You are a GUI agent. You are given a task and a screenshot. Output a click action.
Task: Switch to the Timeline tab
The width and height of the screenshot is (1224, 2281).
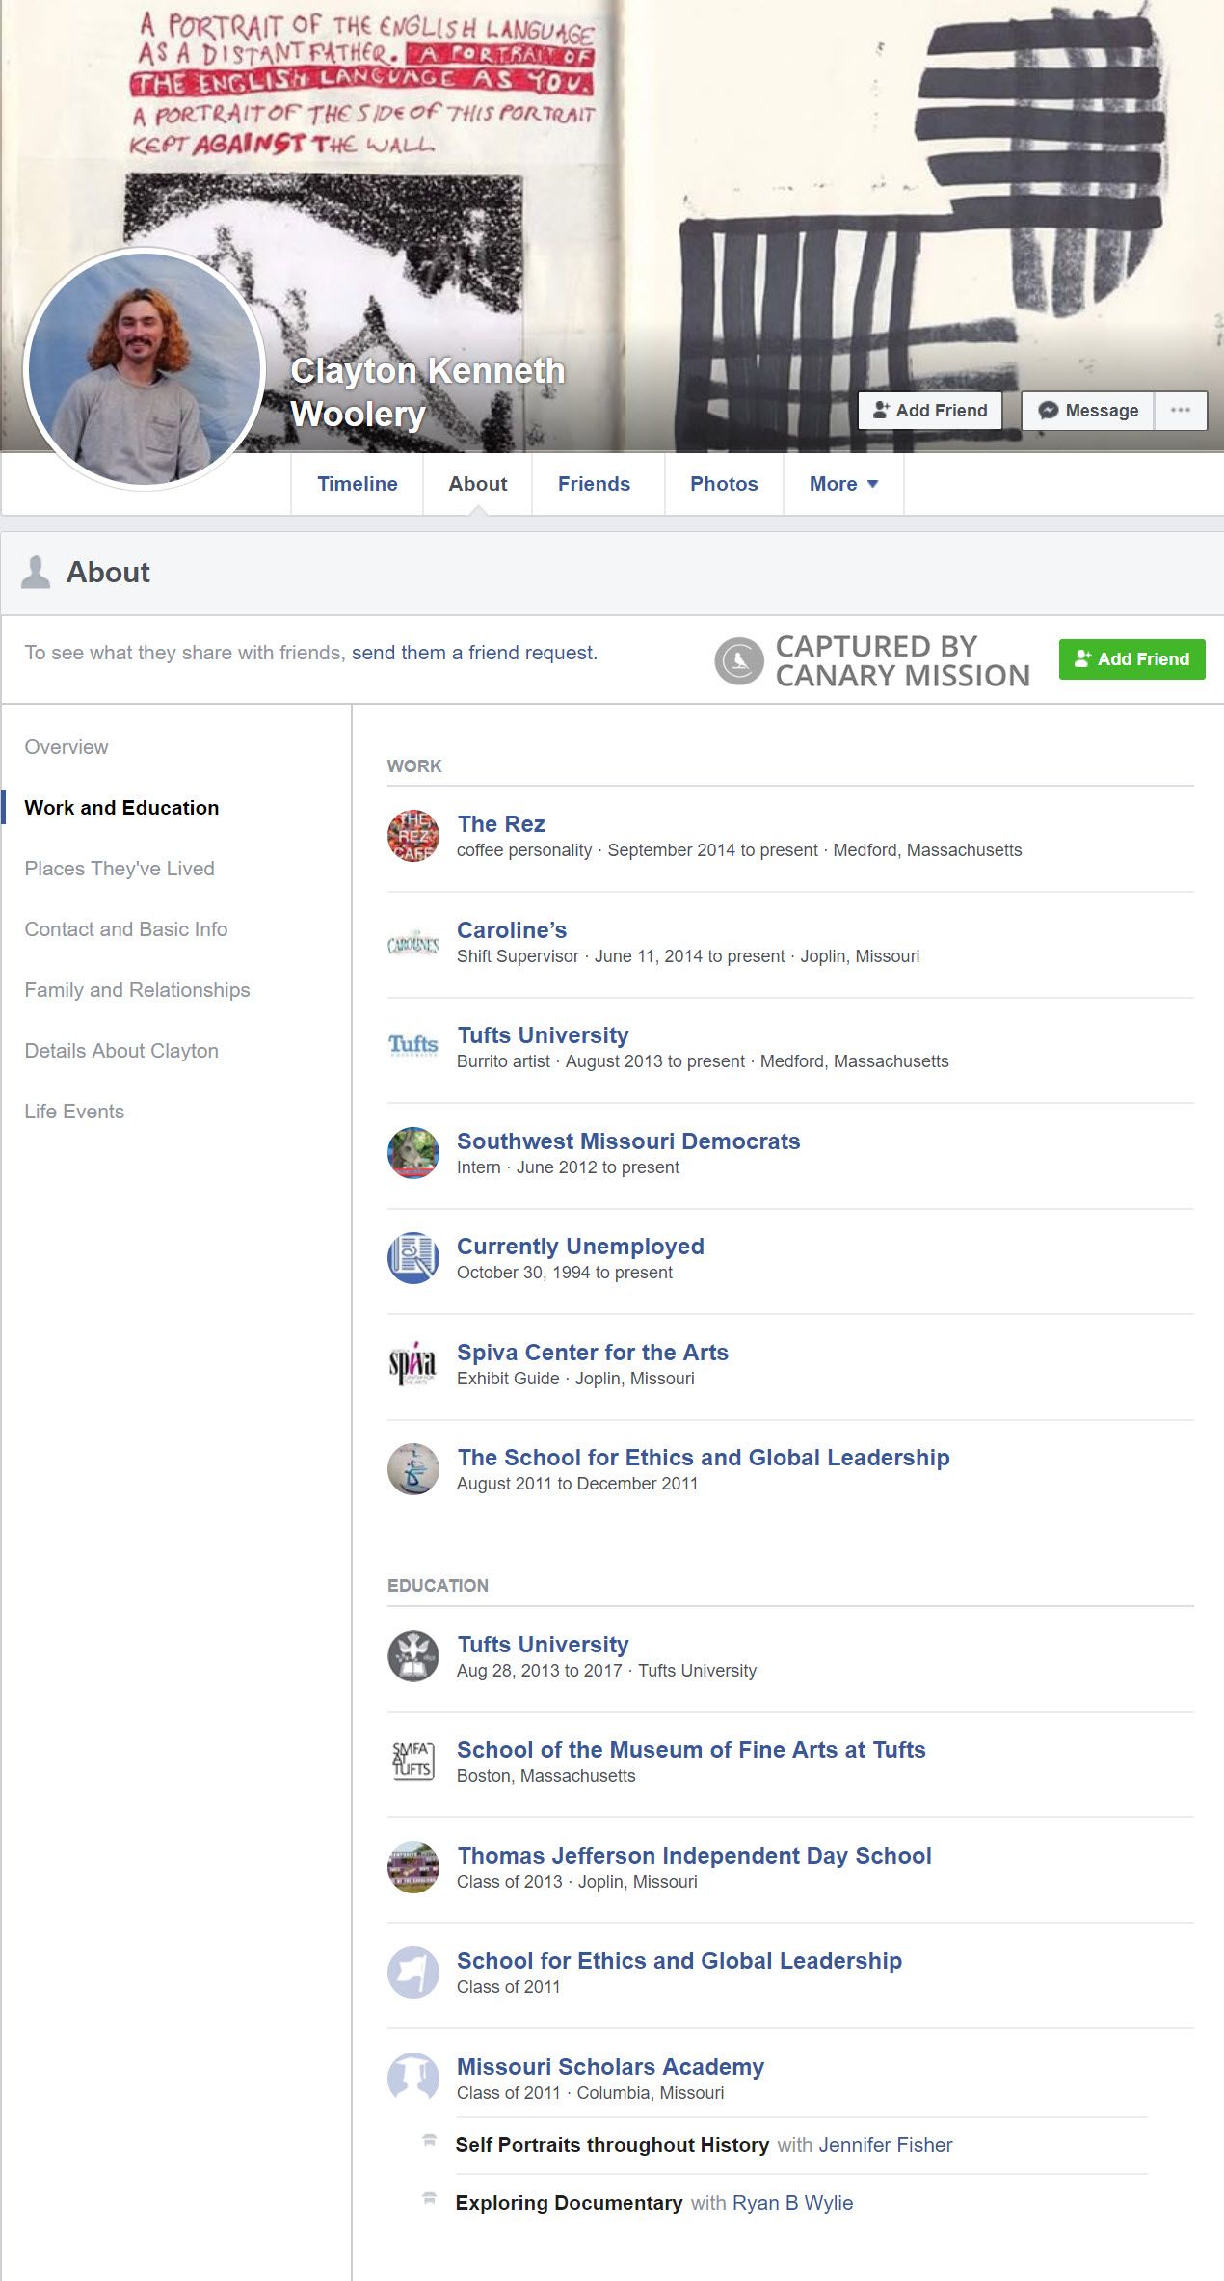(357, 484)
